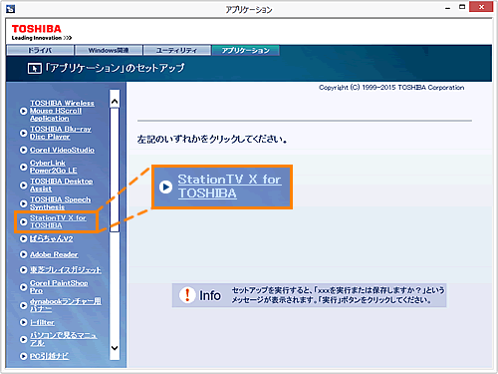Click the arrow icon beside sidebar StationTV X
The height and width of the screenshot is (374, 498).
pyautogui.click(x=23, y=221)
